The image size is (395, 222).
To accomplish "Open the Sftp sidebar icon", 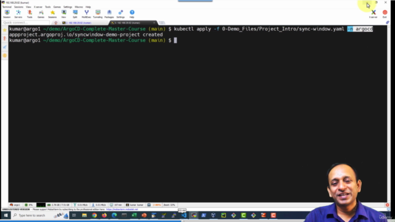I will (5, 55).
